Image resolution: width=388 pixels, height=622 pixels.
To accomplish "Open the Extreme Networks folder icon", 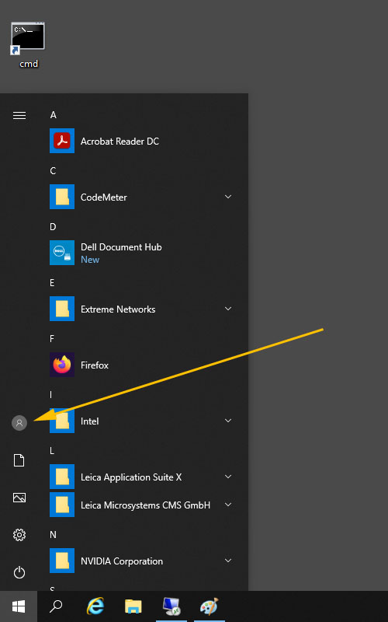I will 62,309.
